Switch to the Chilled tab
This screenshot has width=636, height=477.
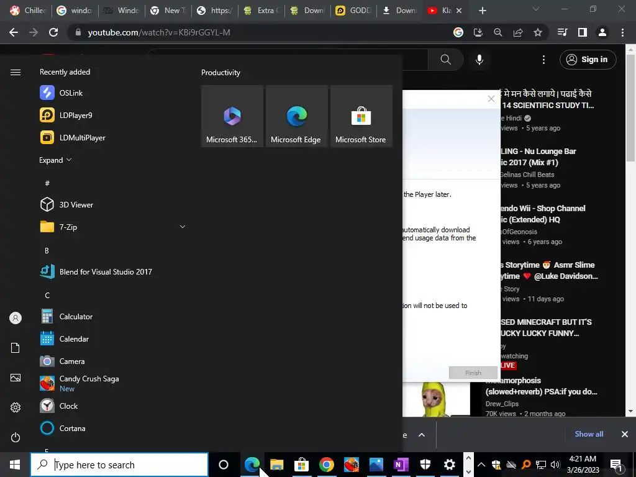pos(27,11)
